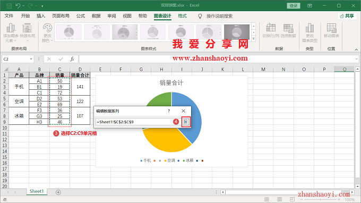Click cell containing 141
The image size is (361, 203).
click(x=80, y=87)
